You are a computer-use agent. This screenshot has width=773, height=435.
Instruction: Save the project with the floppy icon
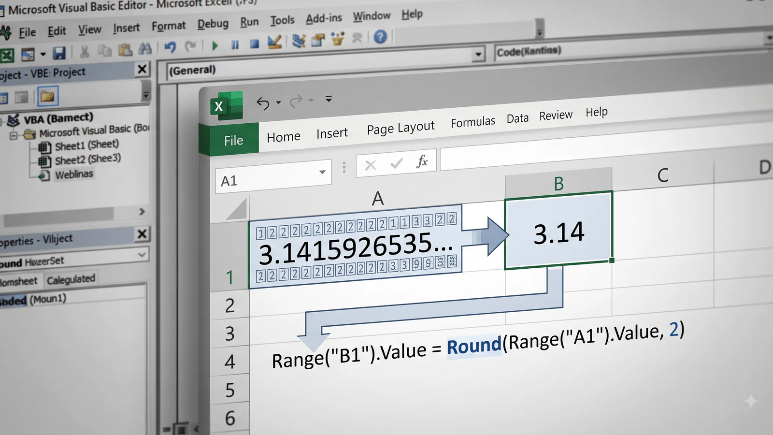tap(59, 53)
